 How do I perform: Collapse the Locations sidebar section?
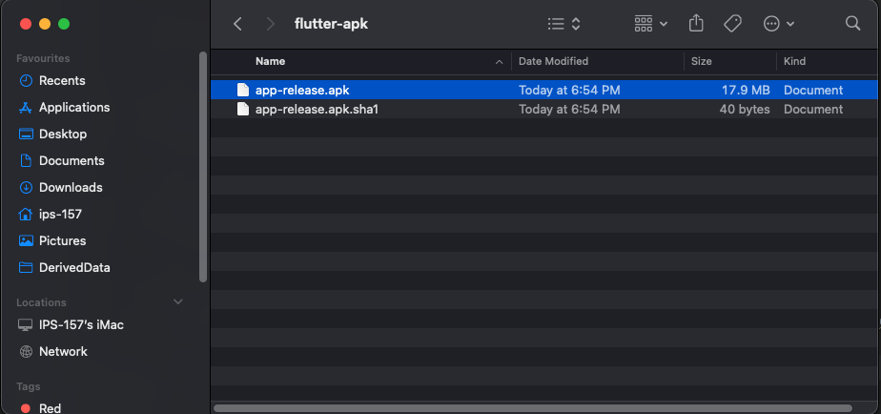177,302
